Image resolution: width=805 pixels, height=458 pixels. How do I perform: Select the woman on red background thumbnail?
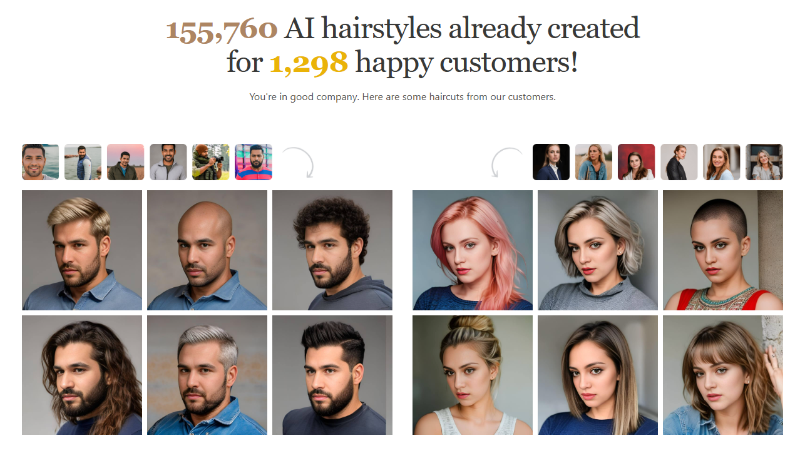tap(637, 162)
